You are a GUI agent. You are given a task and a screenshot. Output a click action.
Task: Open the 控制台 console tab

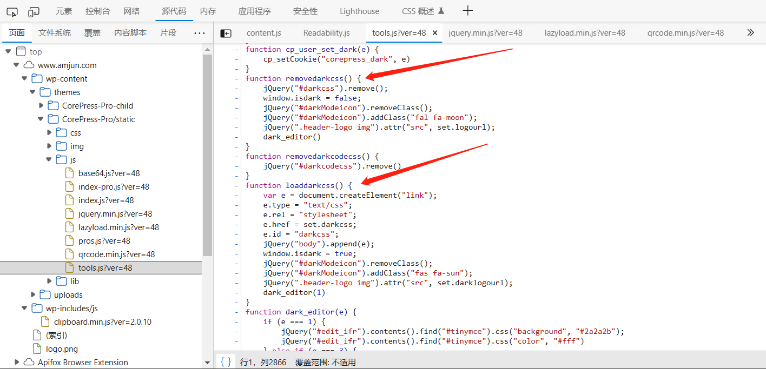pyautogui.click(x=98, y=11)
